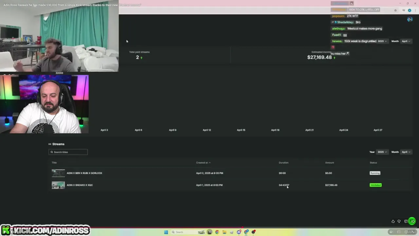Click the Validated status badge
Screen dimensions: 419x236
tap(375, 185)
